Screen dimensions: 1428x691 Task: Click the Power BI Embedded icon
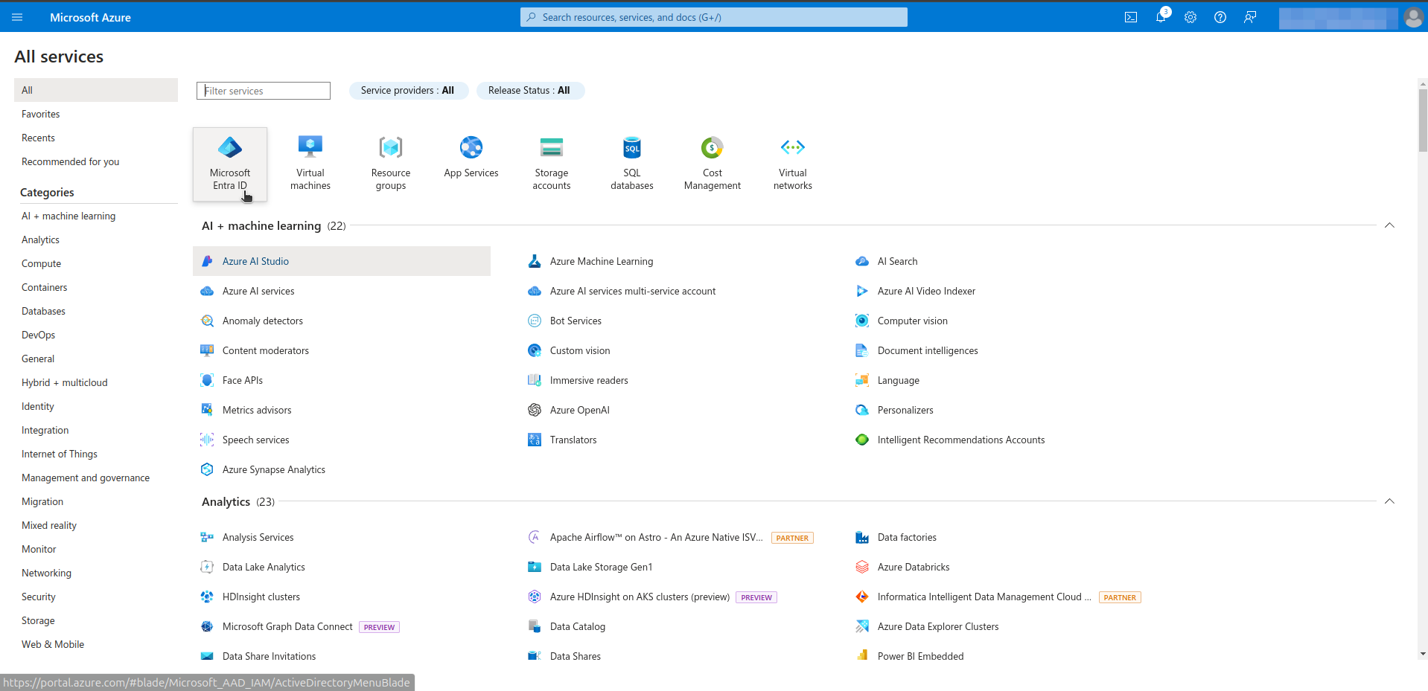[x=862, y=656]
